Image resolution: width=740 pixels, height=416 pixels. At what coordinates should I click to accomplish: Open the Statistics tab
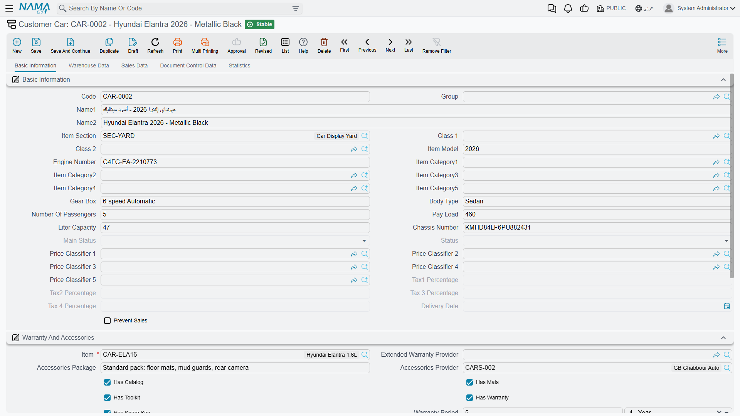239,66
